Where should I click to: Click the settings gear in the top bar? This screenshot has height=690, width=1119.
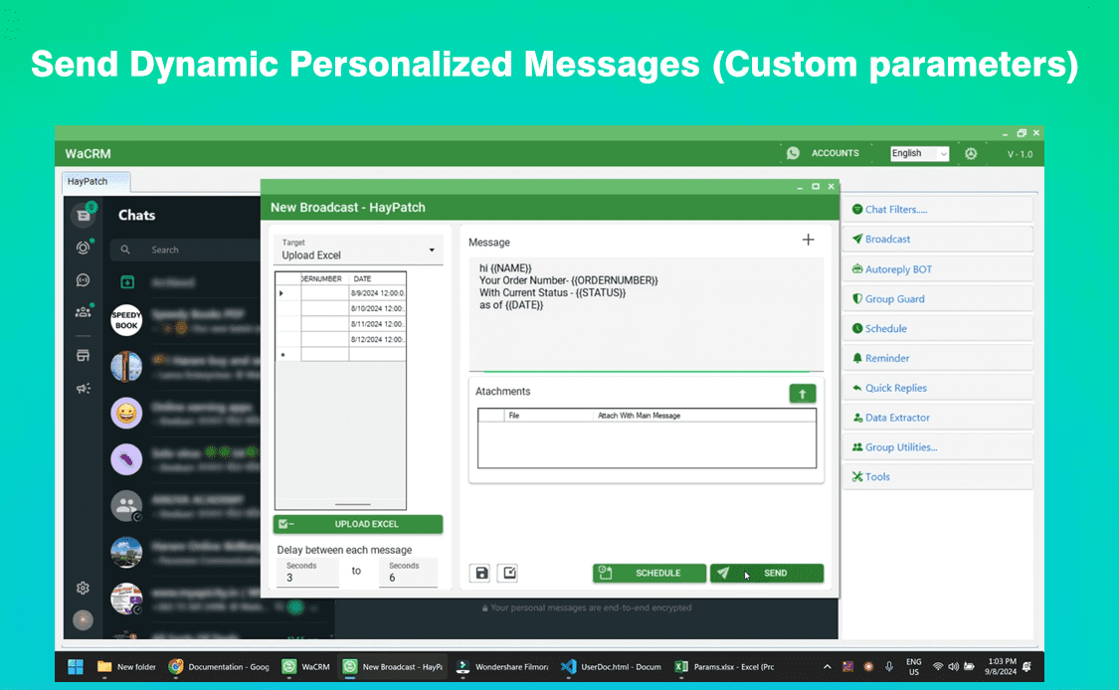[x=971, y=152]
